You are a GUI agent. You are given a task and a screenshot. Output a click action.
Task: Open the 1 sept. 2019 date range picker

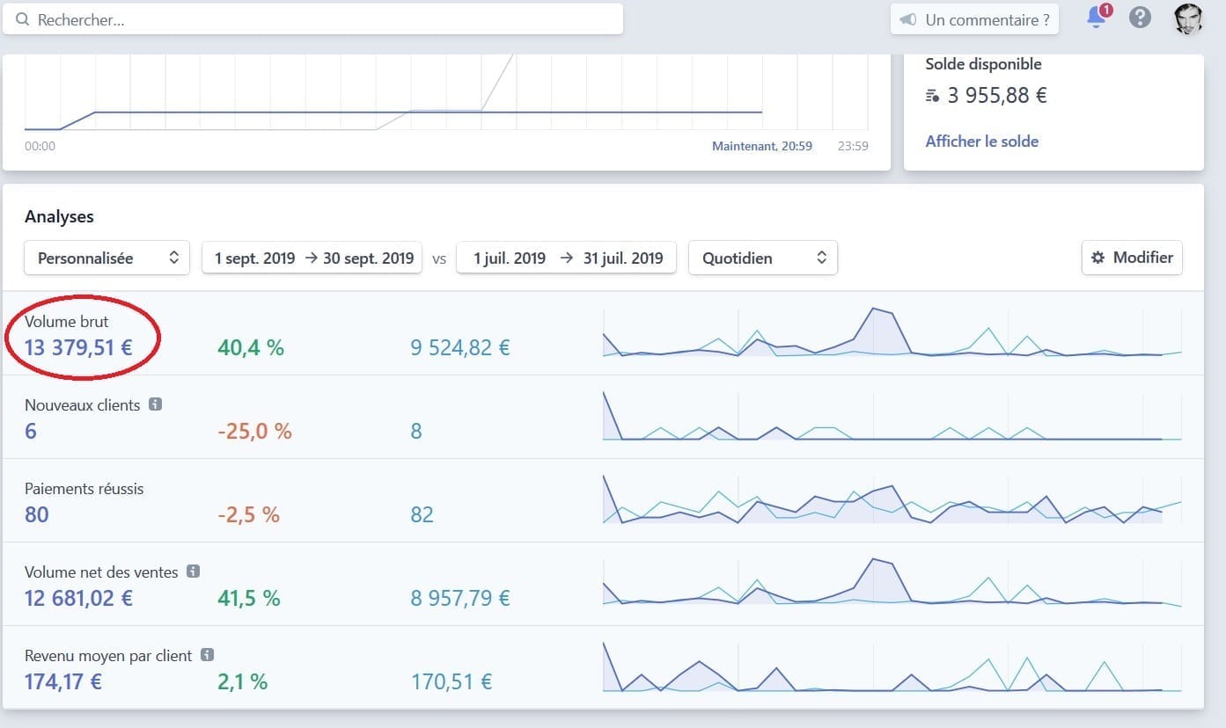coord(312,258)
